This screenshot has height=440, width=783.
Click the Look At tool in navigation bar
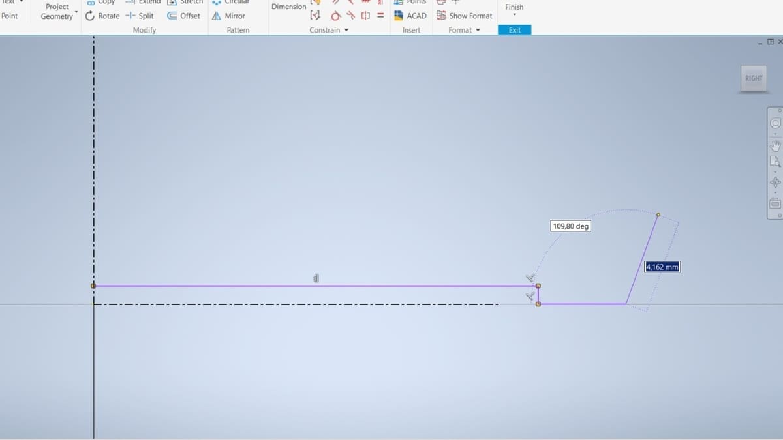775,203
